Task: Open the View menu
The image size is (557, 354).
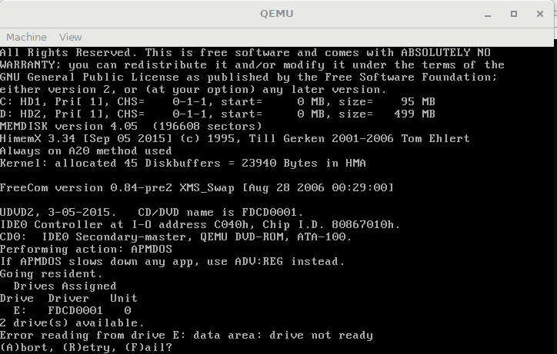Action: [x=70, y=38]
